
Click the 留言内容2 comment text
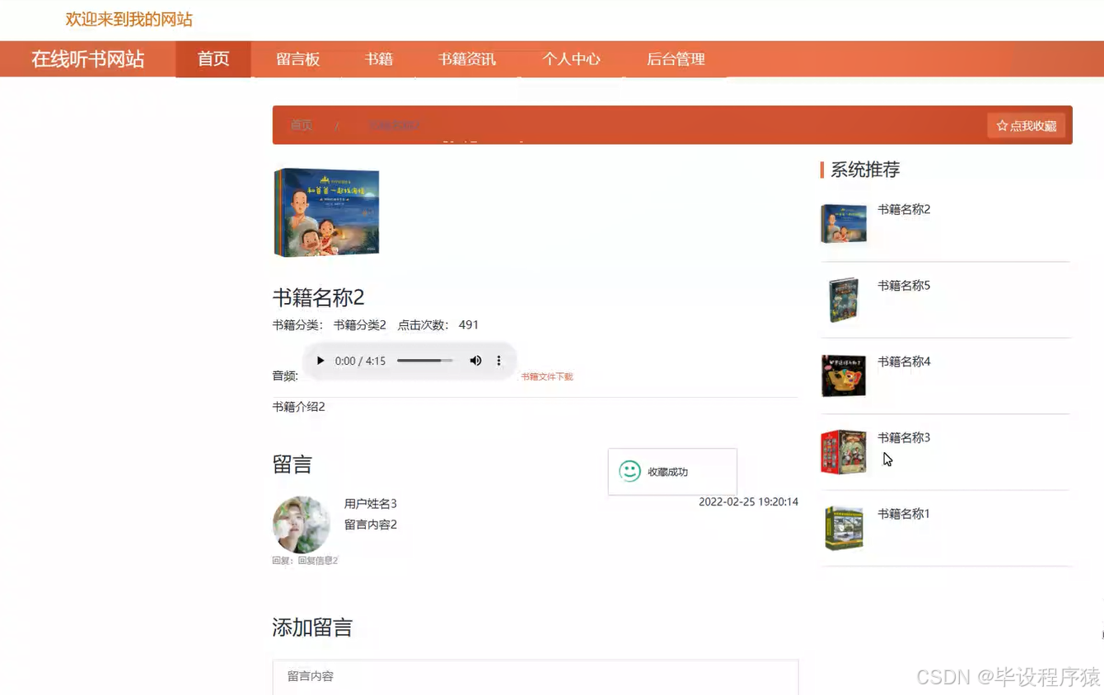tap(371, 525)
